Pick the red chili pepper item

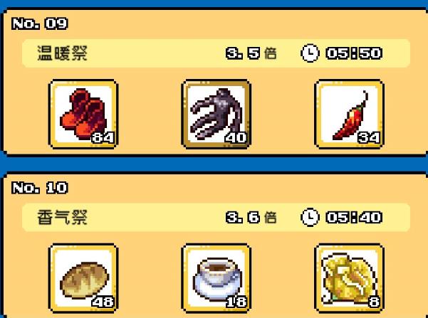pyautogui.click(x=349, y=114)
